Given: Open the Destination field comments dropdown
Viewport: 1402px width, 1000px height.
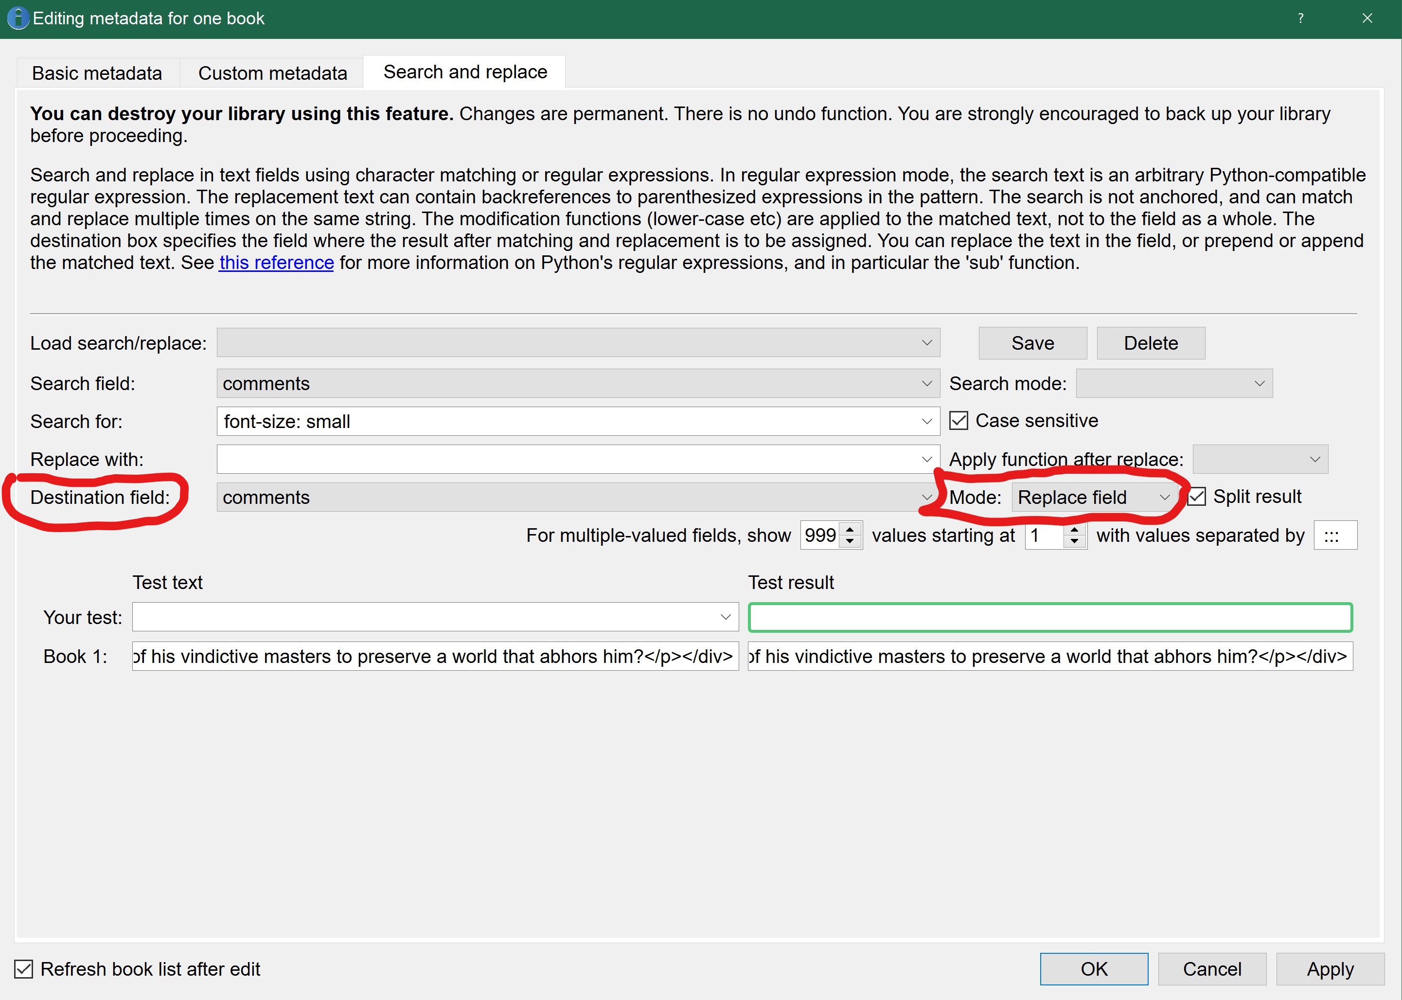Looking at the screenshot, I should click(578, 498).
